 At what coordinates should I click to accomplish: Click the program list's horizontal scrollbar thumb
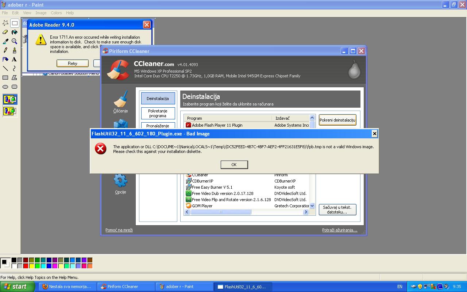click(221, 212)
